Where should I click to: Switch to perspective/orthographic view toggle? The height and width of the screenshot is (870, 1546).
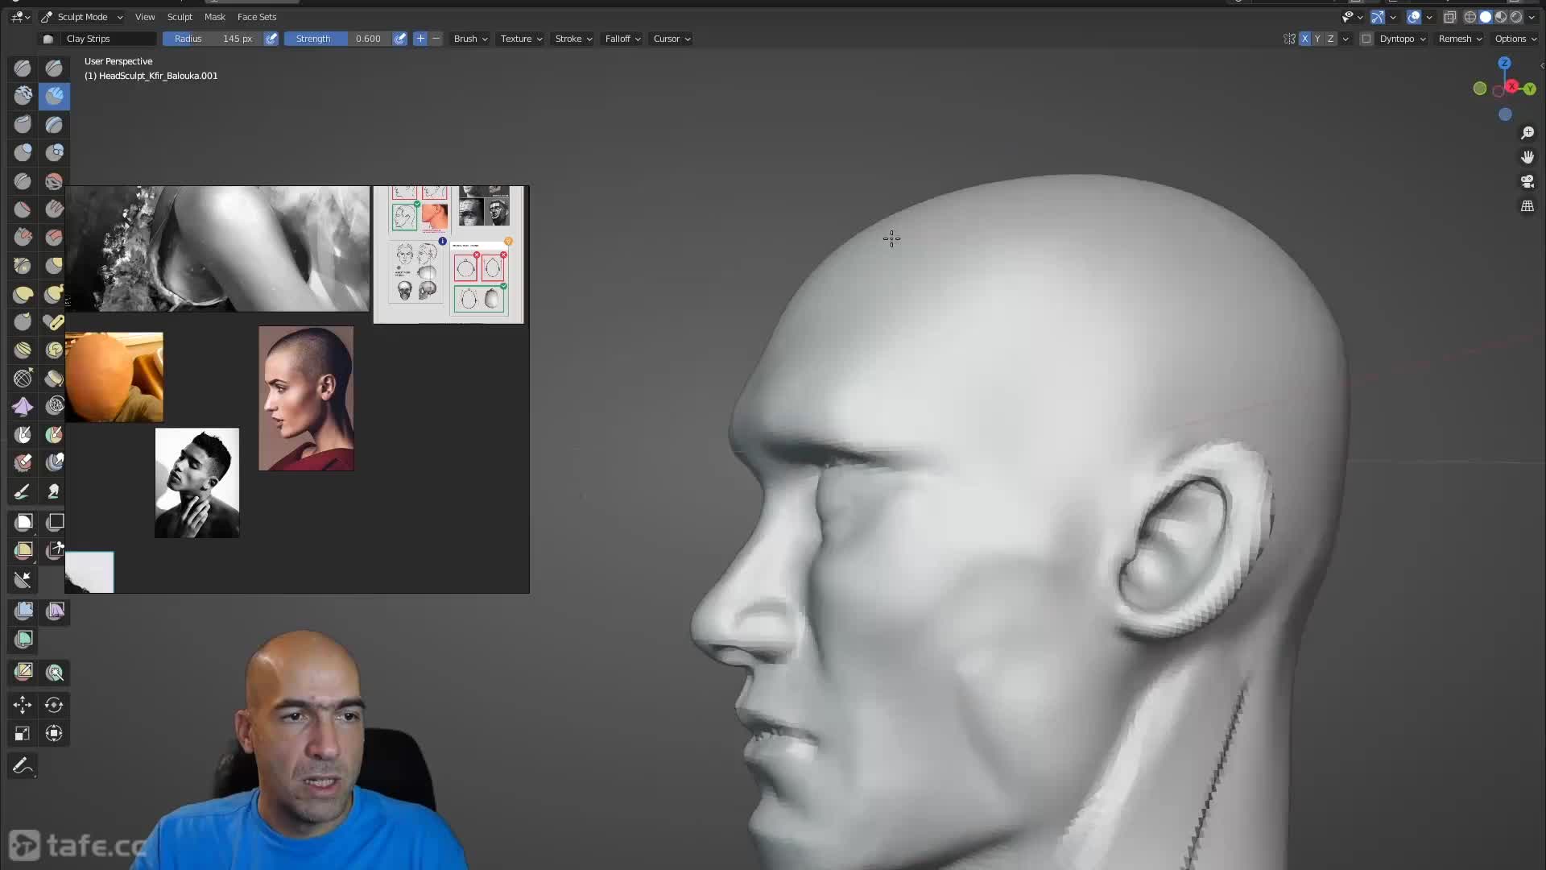tap(1527, 206)
